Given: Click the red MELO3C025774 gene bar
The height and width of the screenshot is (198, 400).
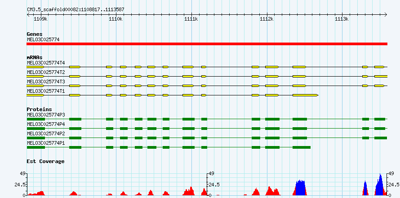Looking at the screenshot, I should pos(207,44).
